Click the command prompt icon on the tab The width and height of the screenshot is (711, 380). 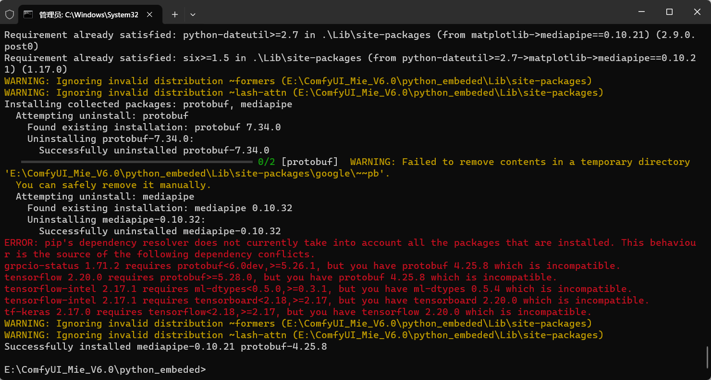coord(28,14)
